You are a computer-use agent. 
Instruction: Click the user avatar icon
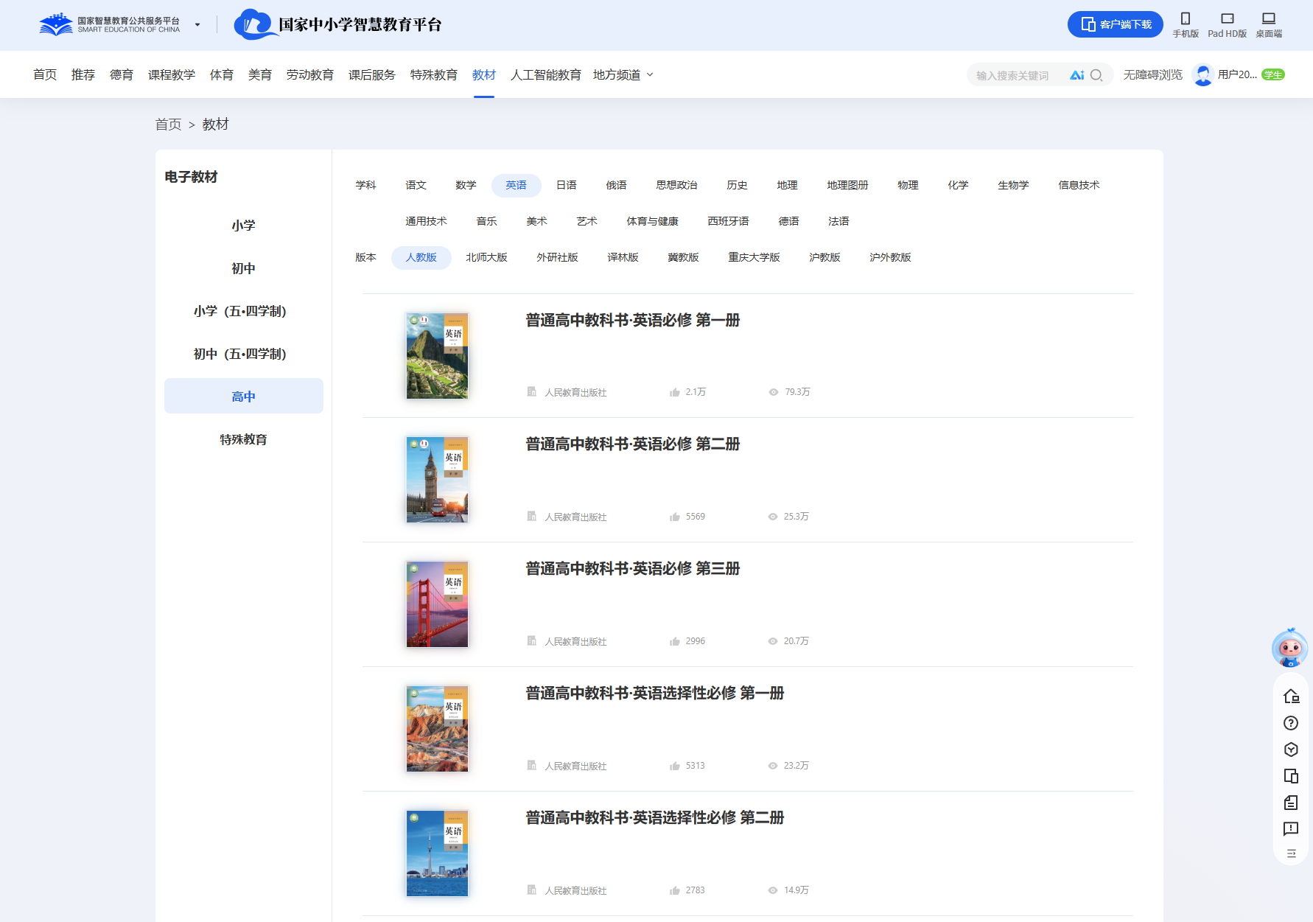pyautogui.click(x=1202, y=75)
